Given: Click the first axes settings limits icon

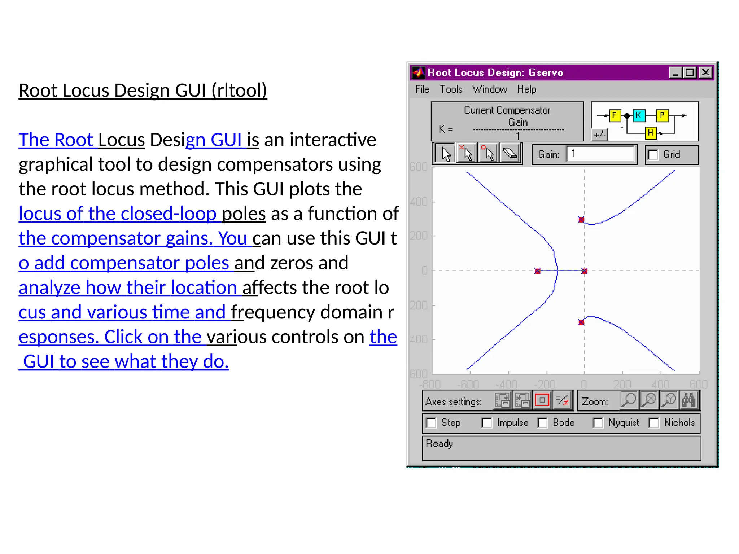Looking at the screenshot, I should (503, 400).
